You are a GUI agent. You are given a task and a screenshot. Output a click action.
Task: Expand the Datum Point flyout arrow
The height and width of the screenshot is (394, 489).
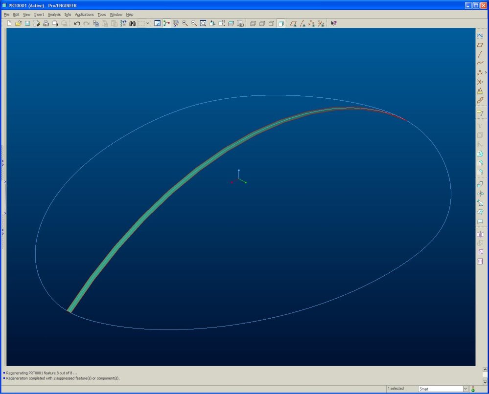(x=486, y=72)
